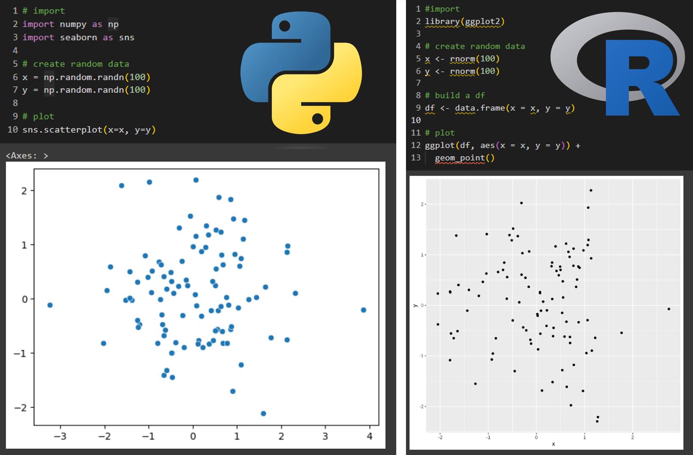Click the seaborn y-axis tick label '−2'
The image size is (693, 455).
[21, 408]
